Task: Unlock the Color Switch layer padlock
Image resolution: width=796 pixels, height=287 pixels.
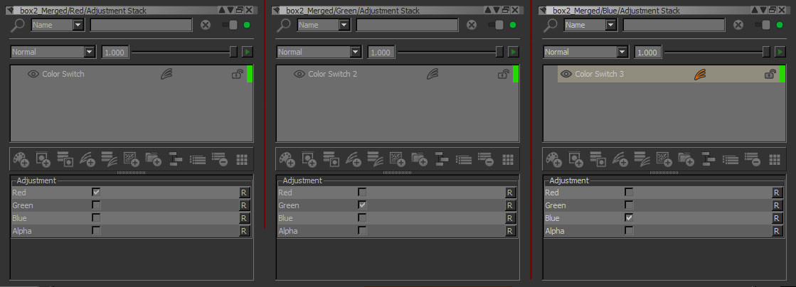Action: point(237,75)
